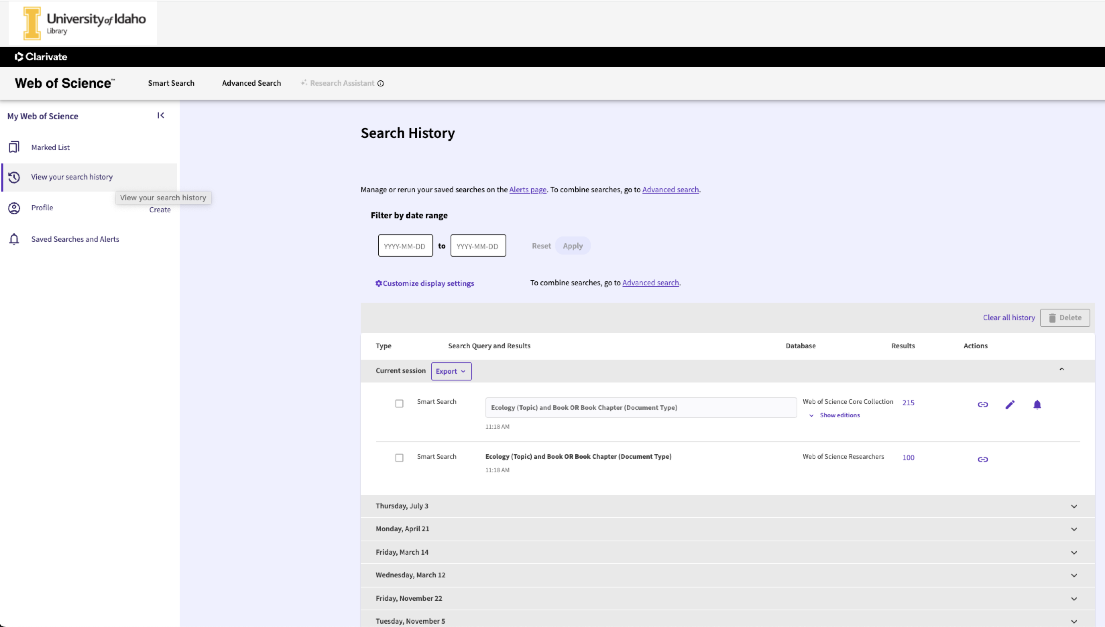Click the Web of Science logo

pyautogui.click(x=65, y=83)
